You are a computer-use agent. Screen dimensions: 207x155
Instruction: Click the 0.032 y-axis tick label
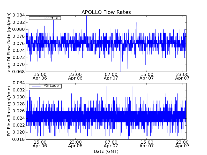19,90
